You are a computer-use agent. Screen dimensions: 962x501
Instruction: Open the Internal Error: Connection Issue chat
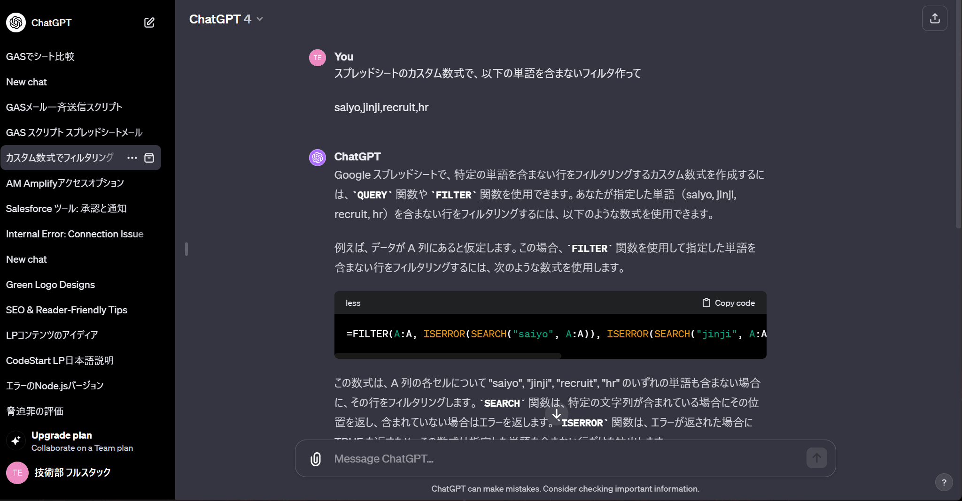[x=75, y=234]
